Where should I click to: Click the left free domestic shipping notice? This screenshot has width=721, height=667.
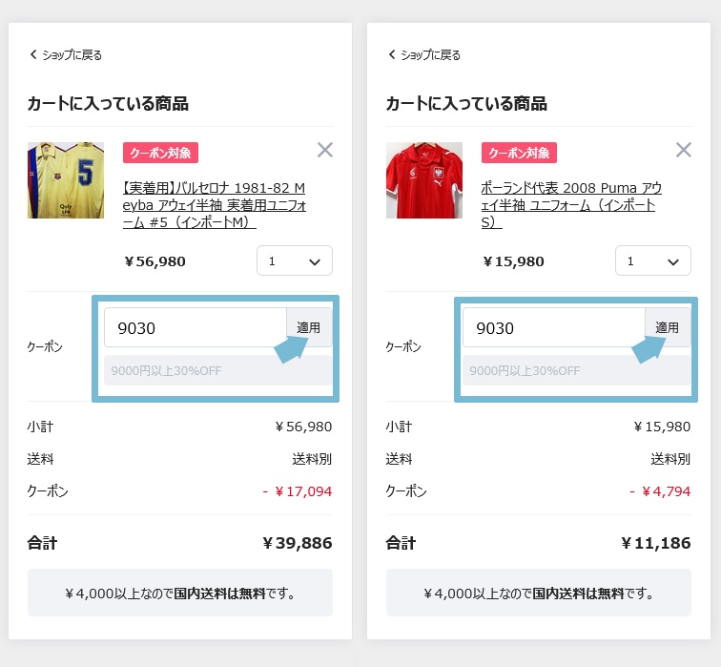180,594
